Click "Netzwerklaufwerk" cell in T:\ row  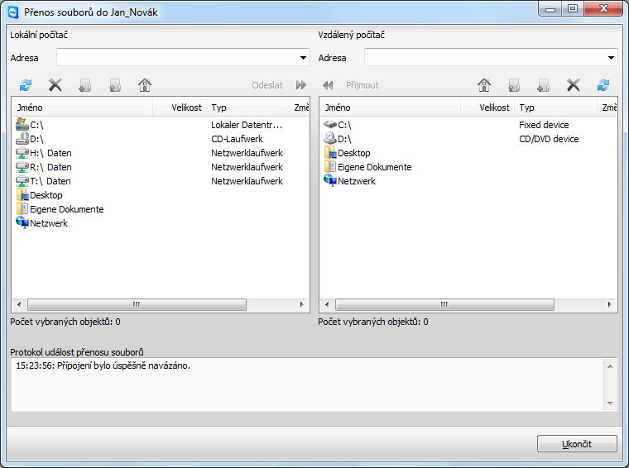point(247,181)
